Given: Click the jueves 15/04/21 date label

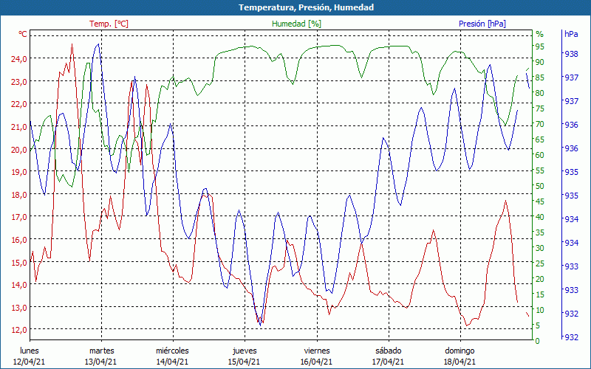Looking at the screenshot, I should [x=245, y=356].
